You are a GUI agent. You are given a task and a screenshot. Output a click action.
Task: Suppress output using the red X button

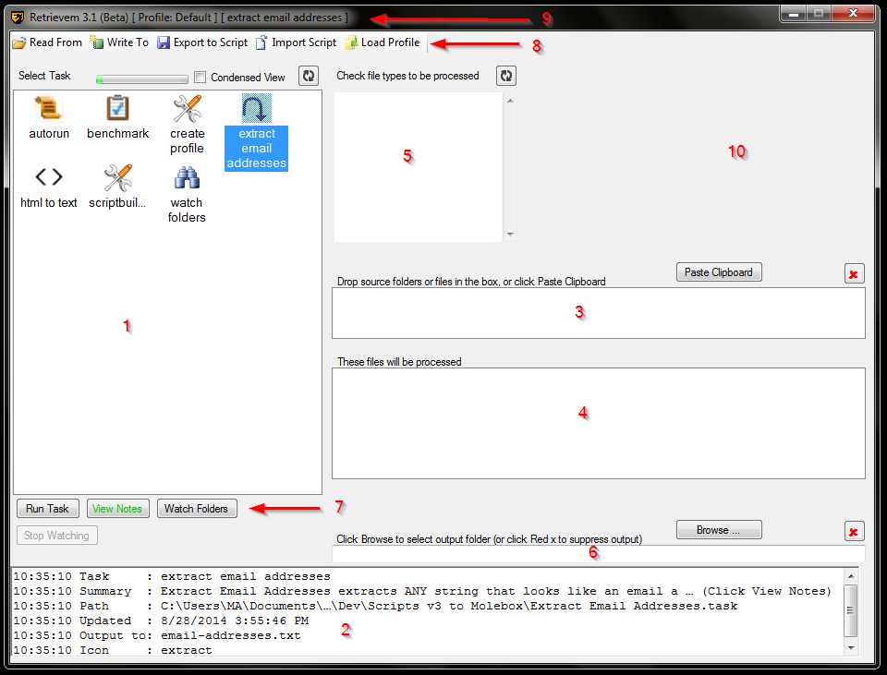click(854, 531)
